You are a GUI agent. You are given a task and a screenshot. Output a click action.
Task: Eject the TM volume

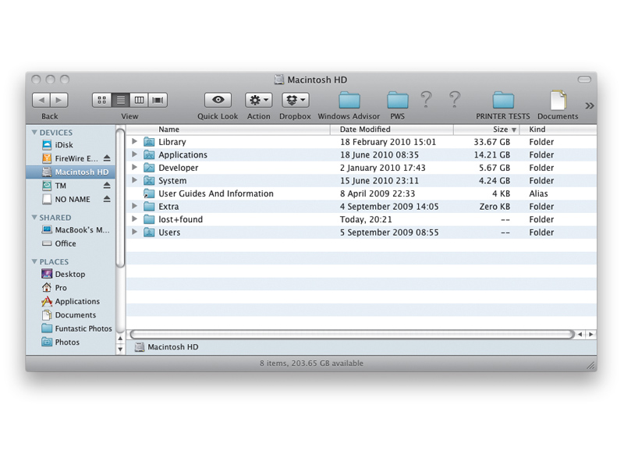click(107, 185)
